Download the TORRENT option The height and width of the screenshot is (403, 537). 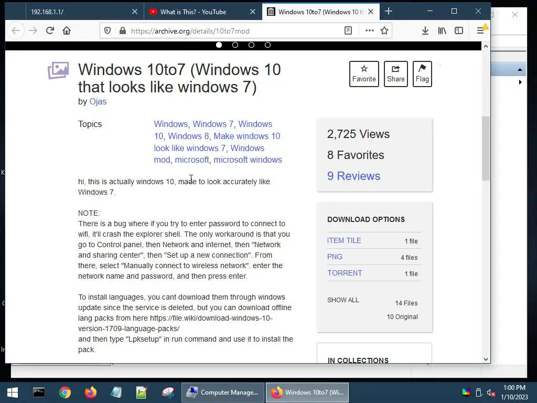coord(345,273)
